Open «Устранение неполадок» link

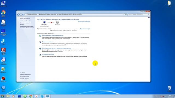tap(48, 54)
